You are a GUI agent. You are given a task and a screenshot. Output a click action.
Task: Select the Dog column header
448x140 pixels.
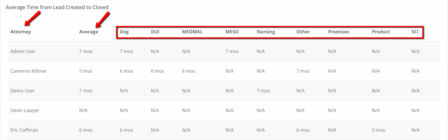tap(124, 32)
